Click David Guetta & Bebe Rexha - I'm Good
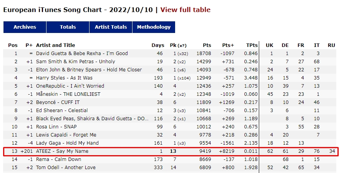Viewport: 339px width, 173px height. point(82,54)
